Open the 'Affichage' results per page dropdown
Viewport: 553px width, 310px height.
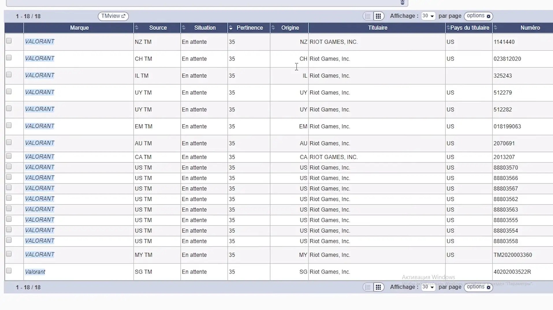428,16
